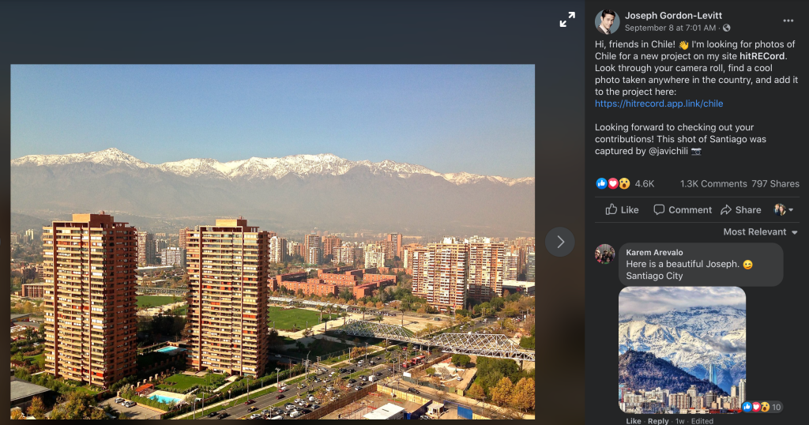Open Karem Arevalo's Santiago mountain photo
This screenshot has width=809, height=425.
click(x=682, y=350)
